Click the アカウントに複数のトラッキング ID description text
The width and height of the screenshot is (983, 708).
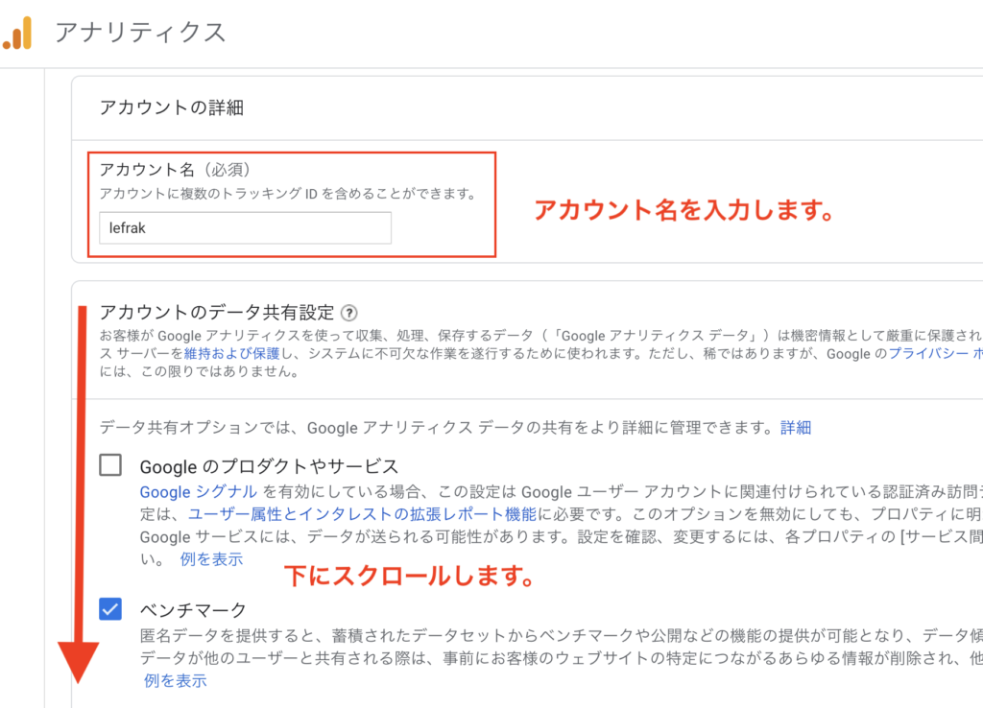click(x=287, y=194)
